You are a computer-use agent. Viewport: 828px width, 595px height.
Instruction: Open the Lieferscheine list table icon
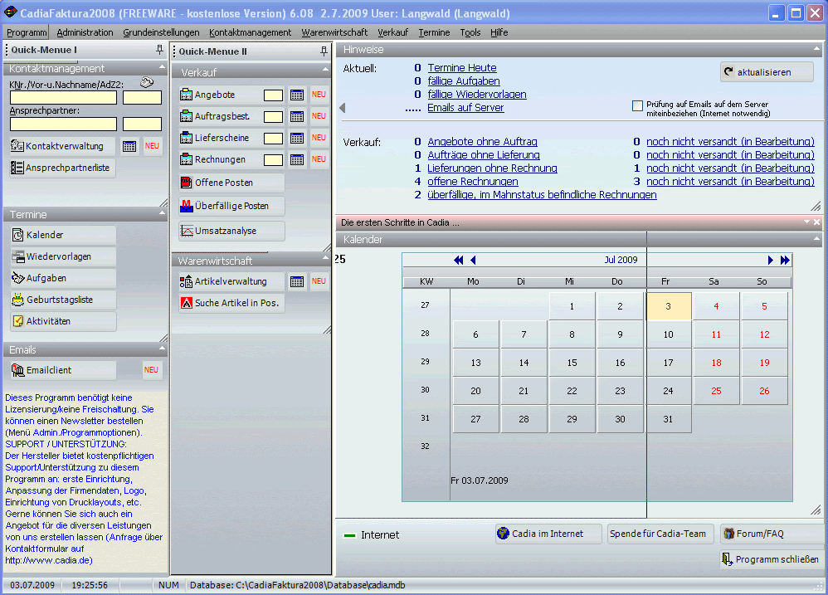point(297,139)
